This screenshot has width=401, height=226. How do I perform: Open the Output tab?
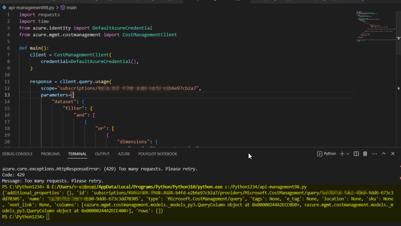pos(102,154)
